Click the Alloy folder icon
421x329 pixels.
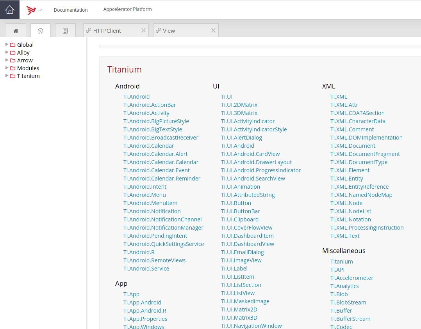point(12,53)
